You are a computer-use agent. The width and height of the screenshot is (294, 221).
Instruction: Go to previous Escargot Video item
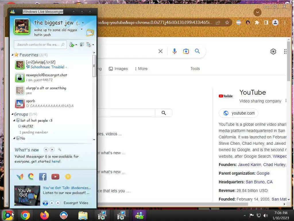[52, 203]
